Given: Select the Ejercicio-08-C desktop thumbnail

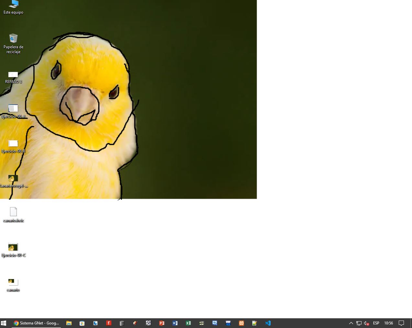Looking at the screenshot, I should [13, 247].
